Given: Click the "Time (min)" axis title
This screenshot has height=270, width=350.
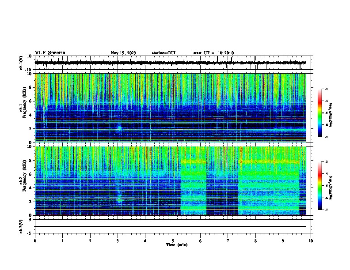Looking at the screenshot, I should click(x=177, y=245).
